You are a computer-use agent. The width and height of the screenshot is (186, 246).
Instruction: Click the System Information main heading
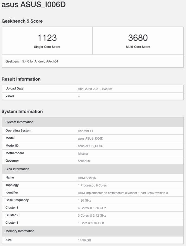click(22, 112)
